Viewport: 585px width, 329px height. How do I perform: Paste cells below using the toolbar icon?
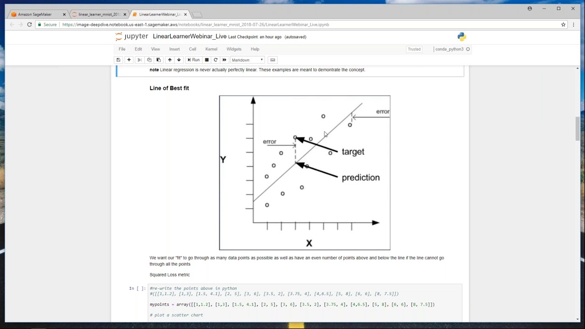click(x=159, y=60)
